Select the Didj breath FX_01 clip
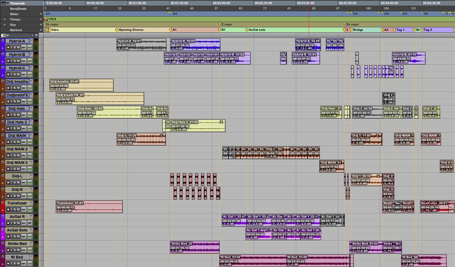 [x=100, y=99]
